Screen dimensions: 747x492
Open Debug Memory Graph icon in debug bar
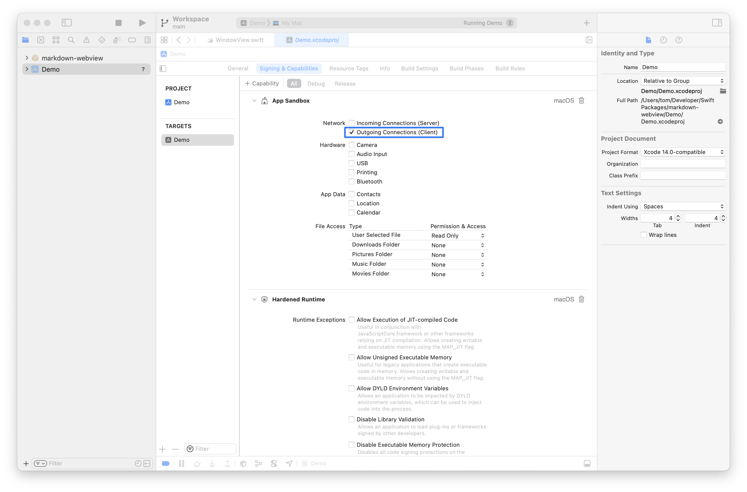(258, 463)
